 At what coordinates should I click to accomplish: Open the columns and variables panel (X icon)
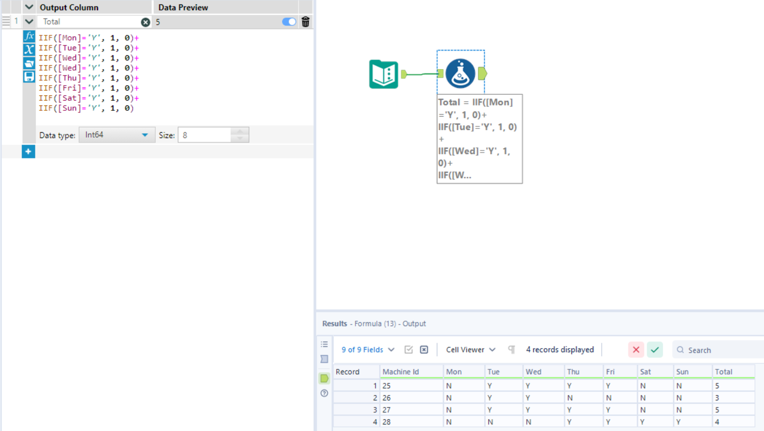[x=28, y=50]
